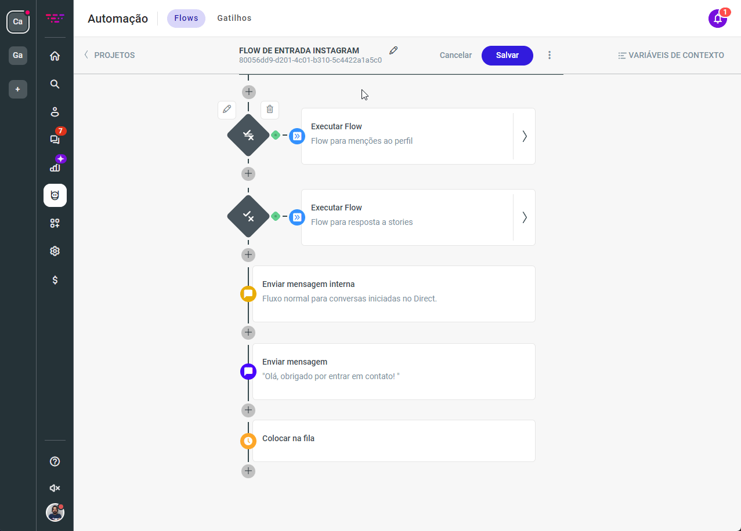This screenshot has height=531, width=741.
Task: Open the three-dot more options menu
Action: click(550, 55)
